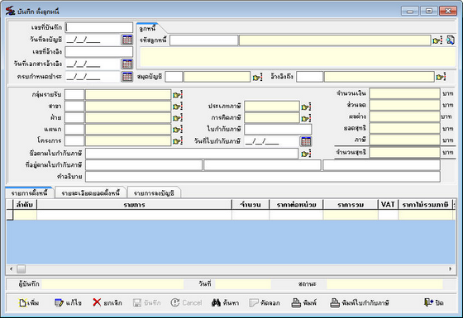Open lookup for โครงการ field
This screenshot has height=318, width=463.
click(x=178, y=141)
